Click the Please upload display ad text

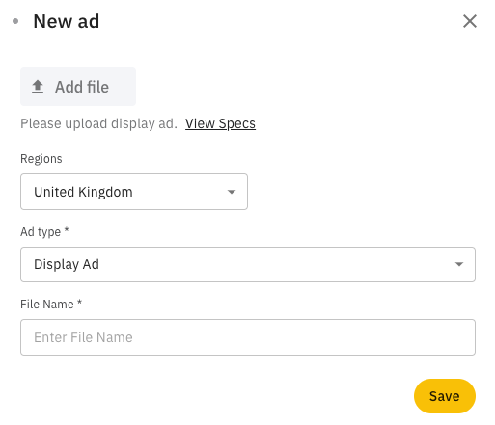point(98,123)
